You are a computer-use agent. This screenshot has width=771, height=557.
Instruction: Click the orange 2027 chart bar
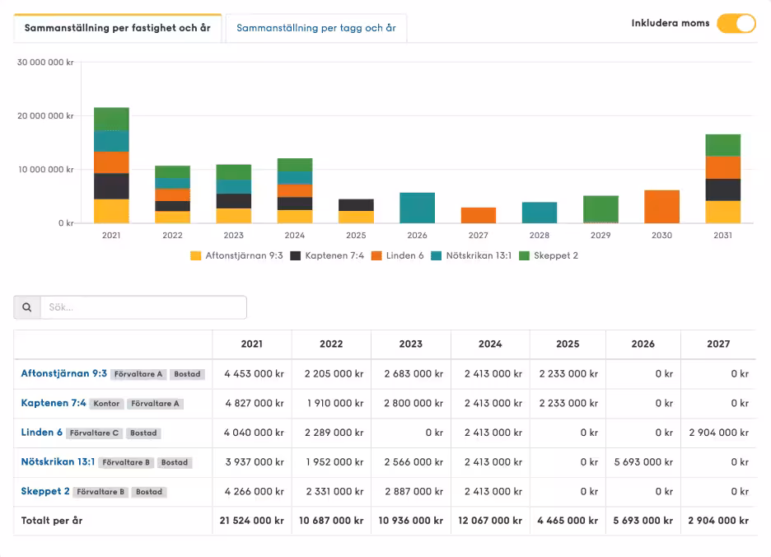(x=479, y=216)
